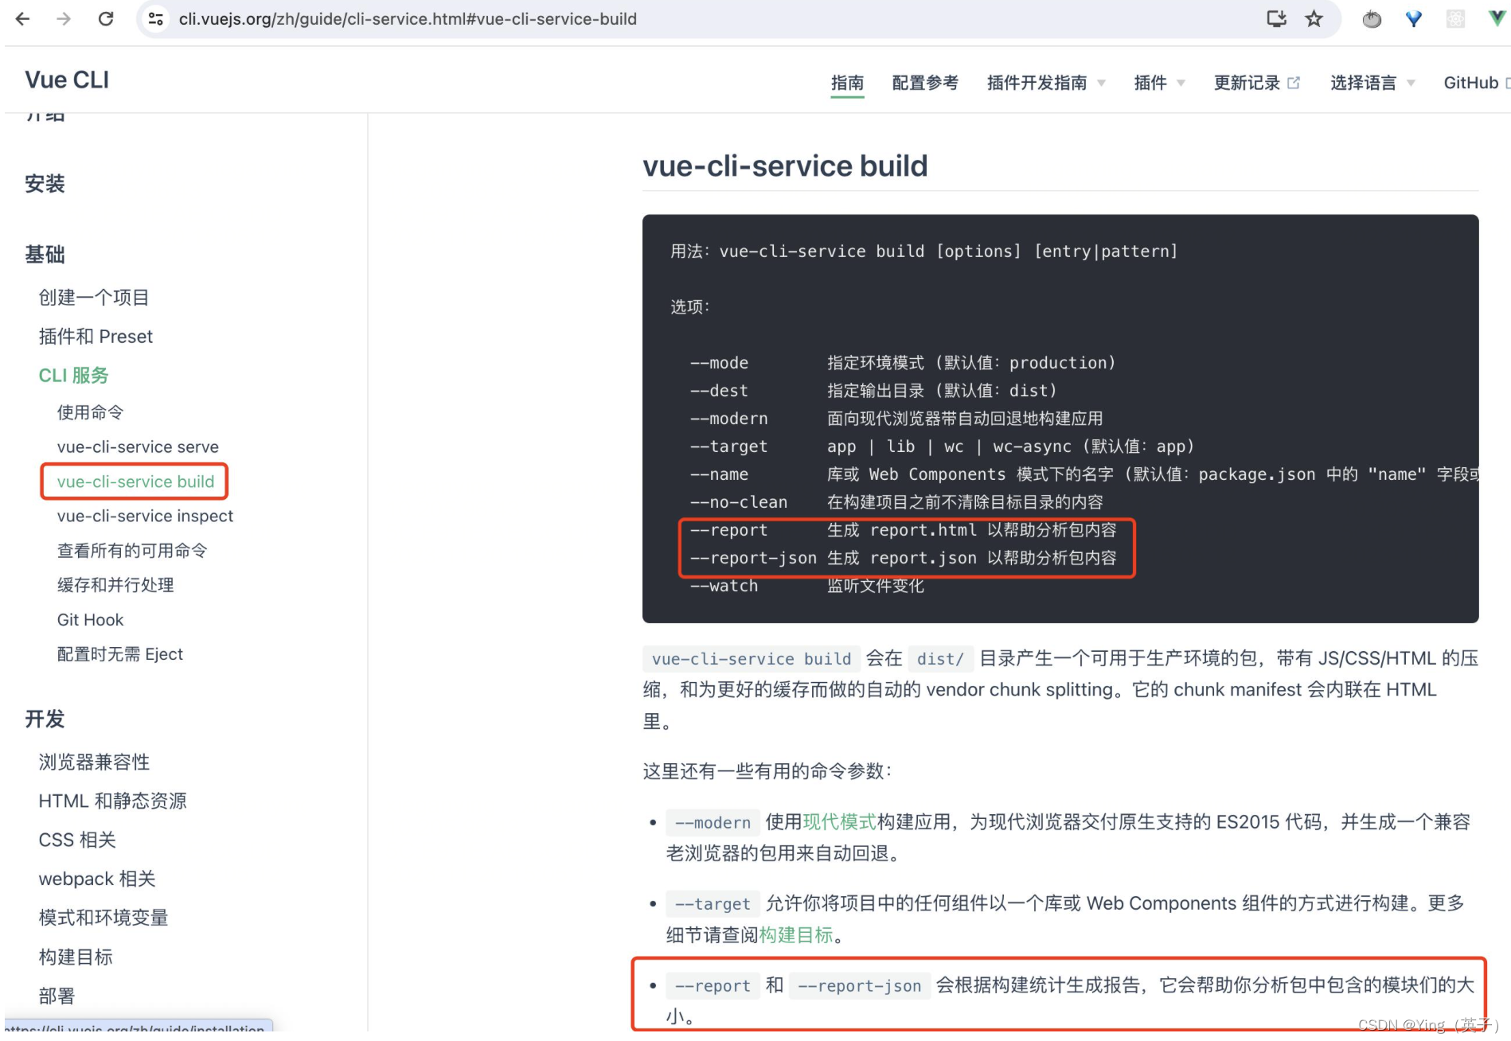The width and height of the screenshot is (1511, 1041).
Task: Expand the 插件 dropdown menu
Action: point(1160,83)
